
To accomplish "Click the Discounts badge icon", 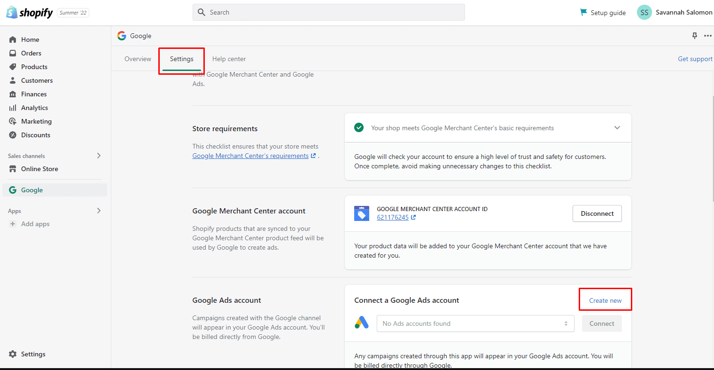I will coord(13,135).
